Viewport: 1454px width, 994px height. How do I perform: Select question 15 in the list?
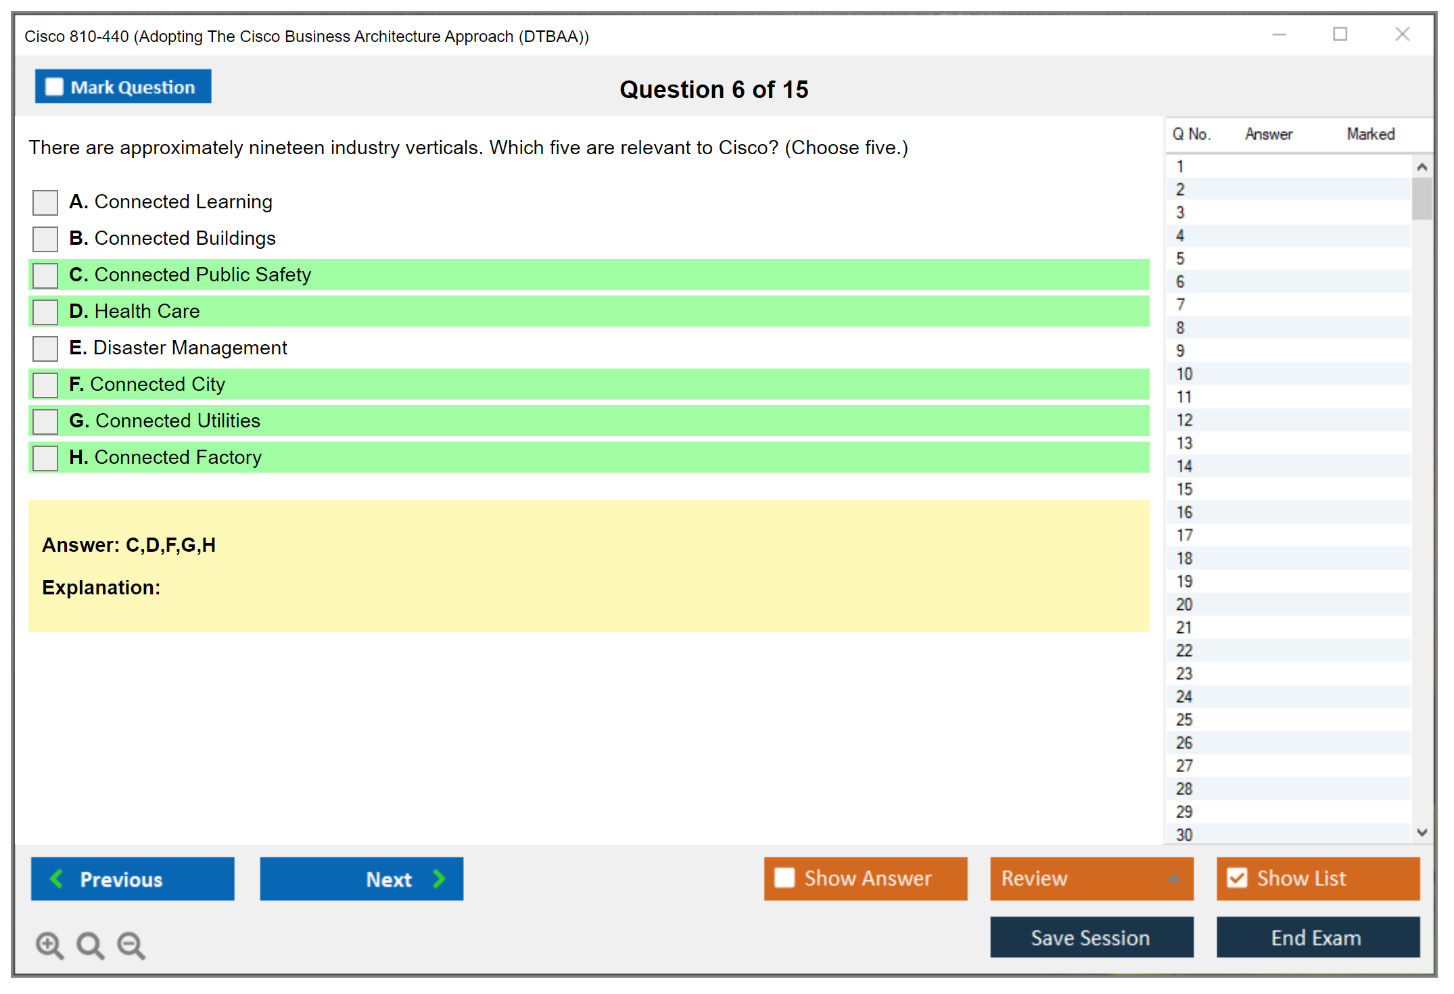(1184, 489)
